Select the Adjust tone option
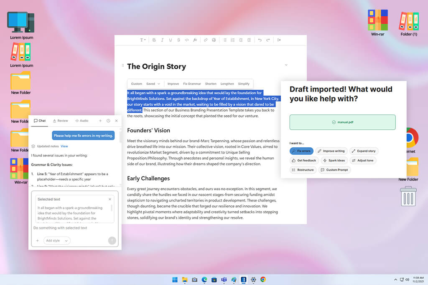Viewport: 428px width, 285px height. coord(363,161)
